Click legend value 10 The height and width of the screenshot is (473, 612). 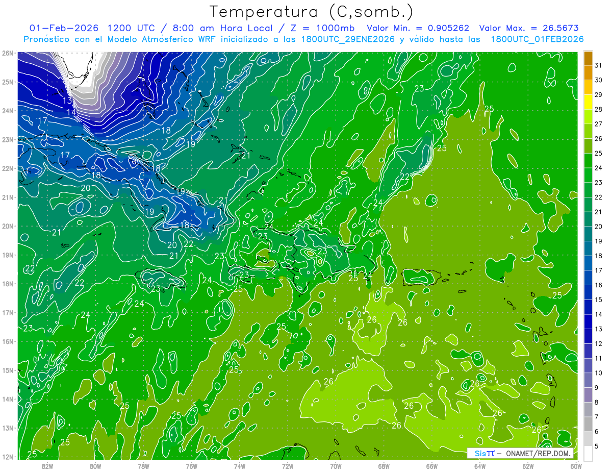click(598, 373)
